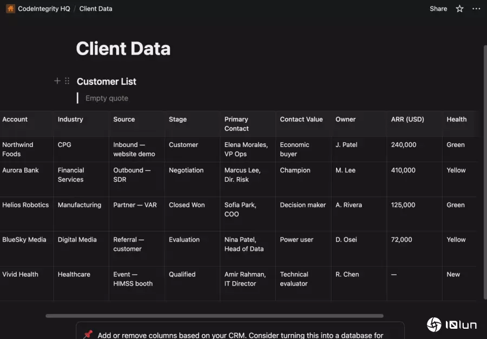Click the Empty quote field
487x339 pixels.
[x=107, y=98]
